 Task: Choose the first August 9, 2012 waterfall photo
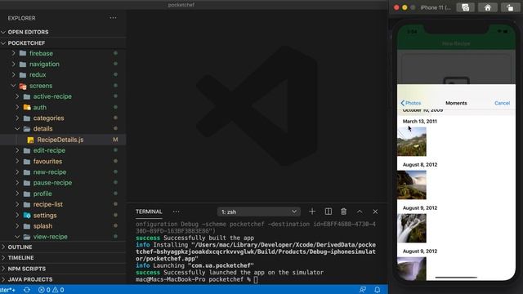(x=412, y=228)
